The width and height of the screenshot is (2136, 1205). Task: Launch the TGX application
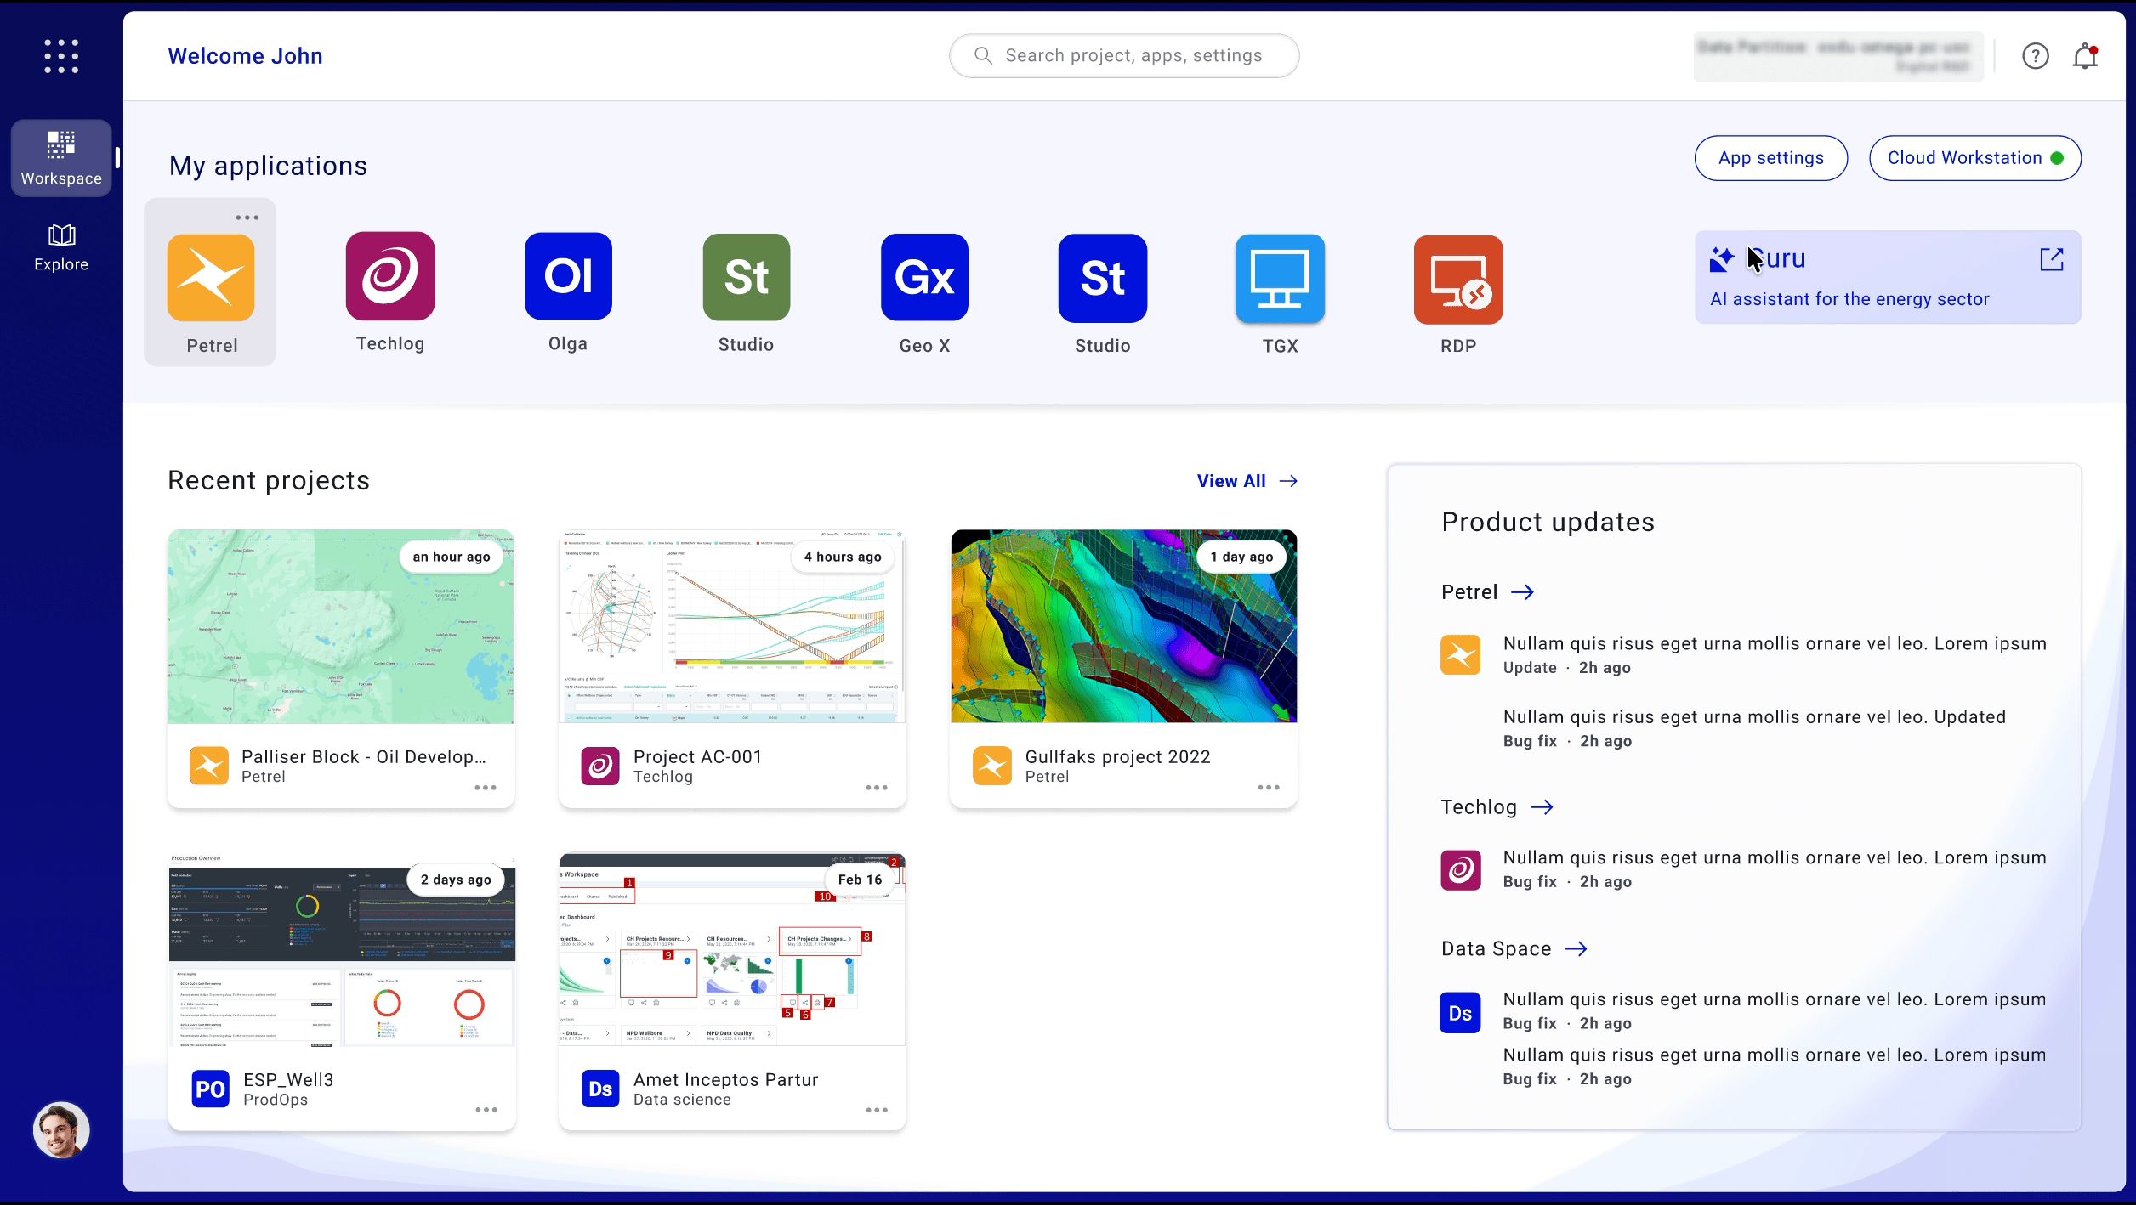[x=1280, y=279]
